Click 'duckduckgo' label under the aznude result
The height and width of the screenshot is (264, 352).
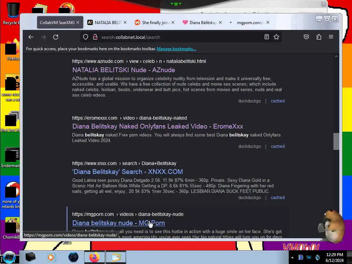point(250,101)
